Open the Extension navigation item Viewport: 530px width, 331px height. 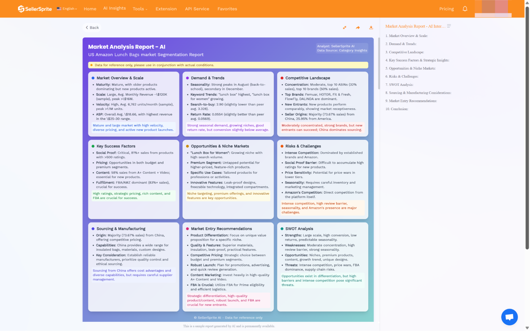[x=166, y=9]
